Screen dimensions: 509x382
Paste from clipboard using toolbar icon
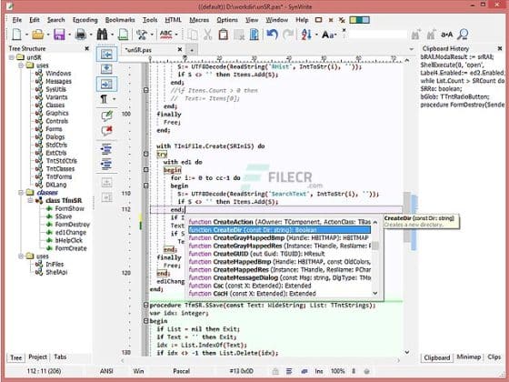pos(223,35)
